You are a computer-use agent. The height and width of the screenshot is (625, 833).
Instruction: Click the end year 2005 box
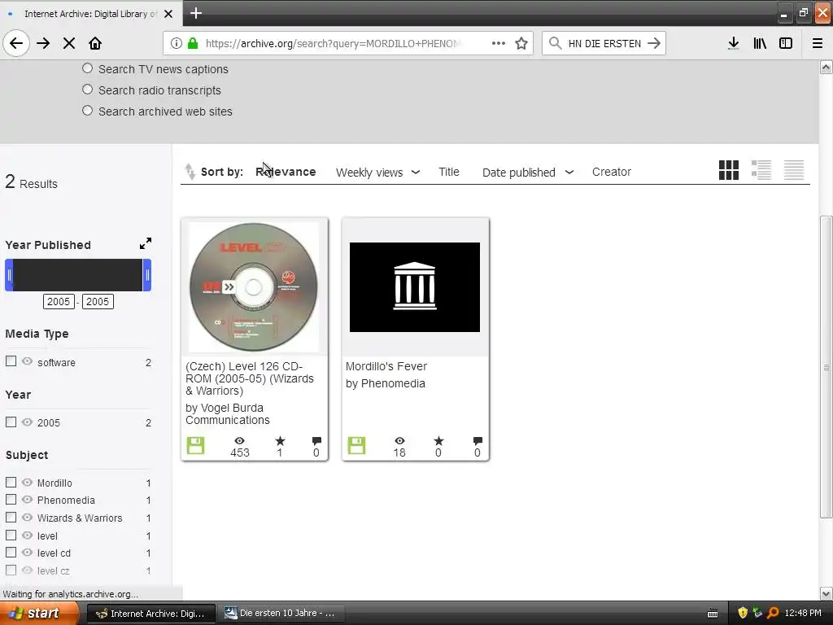pos(98,301)
